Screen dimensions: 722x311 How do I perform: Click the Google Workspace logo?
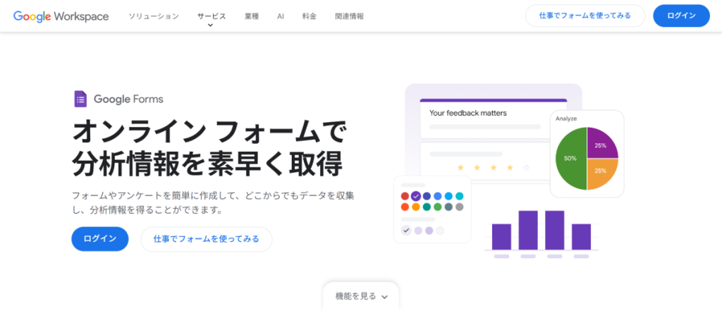click(x=61, y=16)
